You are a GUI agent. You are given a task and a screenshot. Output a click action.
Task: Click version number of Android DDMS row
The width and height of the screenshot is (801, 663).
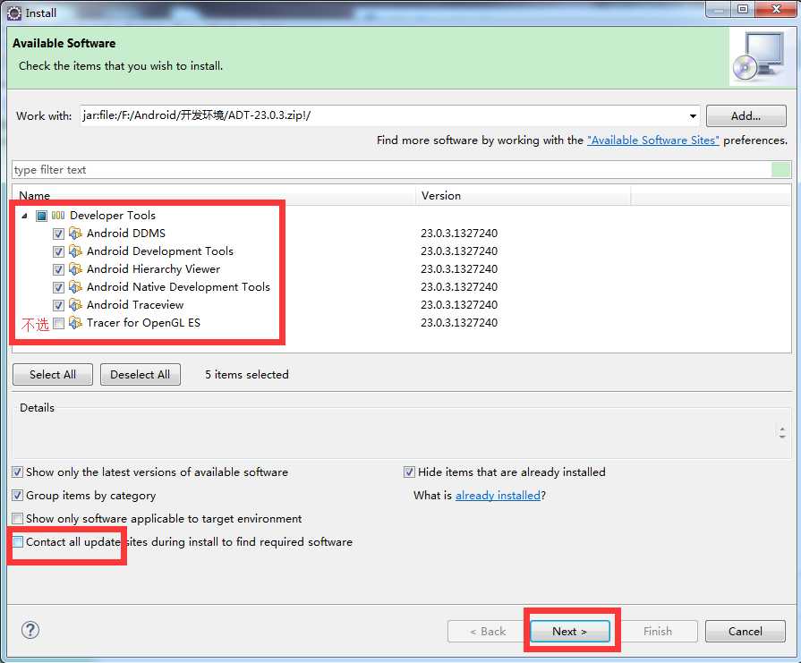[459, 234]
